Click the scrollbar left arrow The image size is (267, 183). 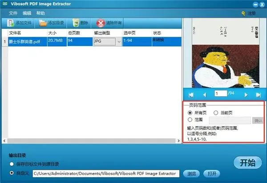[4, 141]
